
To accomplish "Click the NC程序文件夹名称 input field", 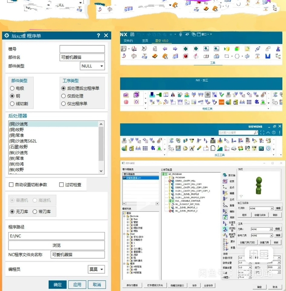I will click(78, 255).
